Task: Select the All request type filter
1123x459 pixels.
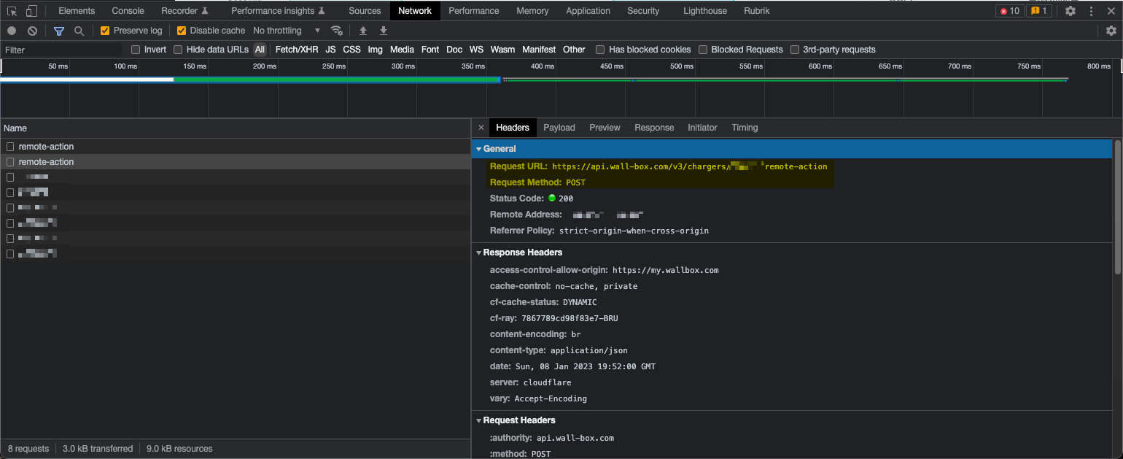Action: coord(260,50)
